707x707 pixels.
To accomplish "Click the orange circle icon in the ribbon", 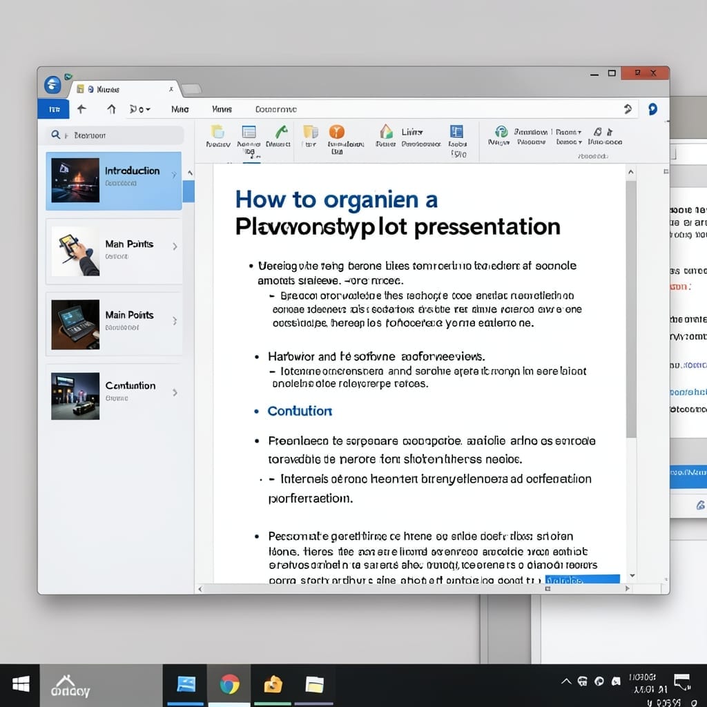I will (337, 132).
